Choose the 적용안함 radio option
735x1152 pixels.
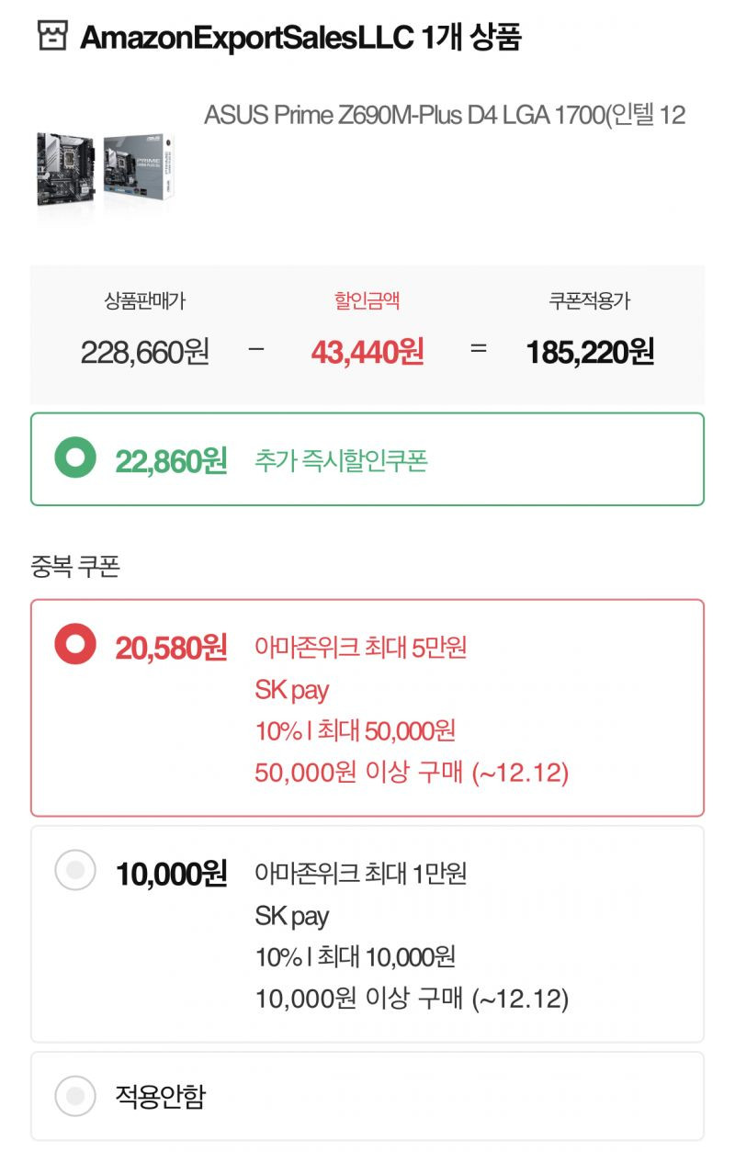(75, 1096)
